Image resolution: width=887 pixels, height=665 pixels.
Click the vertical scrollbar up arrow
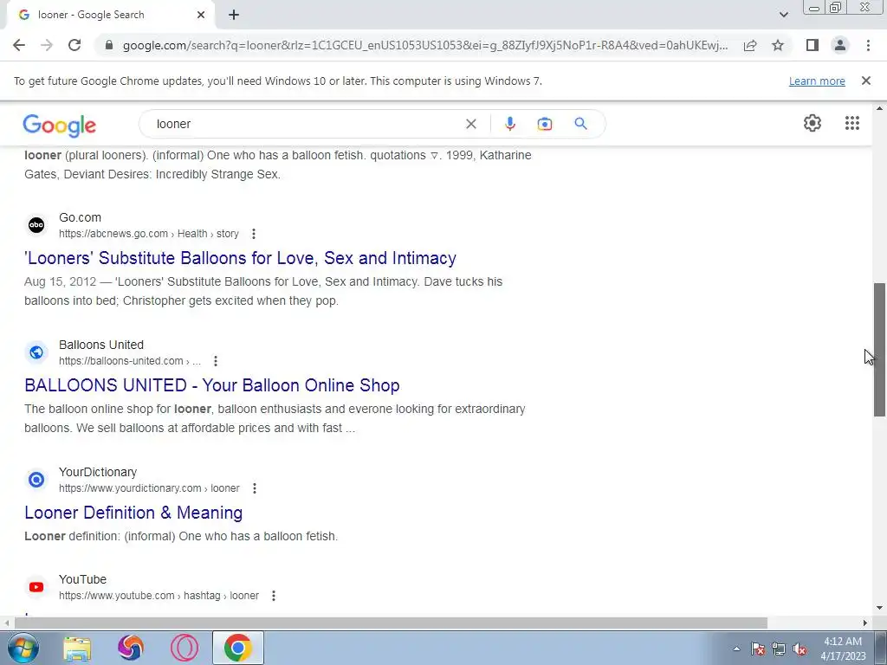tap(879, 107)
